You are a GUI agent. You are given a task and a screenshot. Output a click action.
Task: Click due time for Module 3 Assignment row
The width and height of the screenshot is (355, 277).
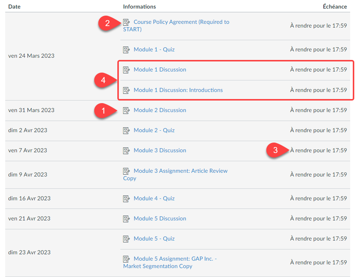(318, 175)
